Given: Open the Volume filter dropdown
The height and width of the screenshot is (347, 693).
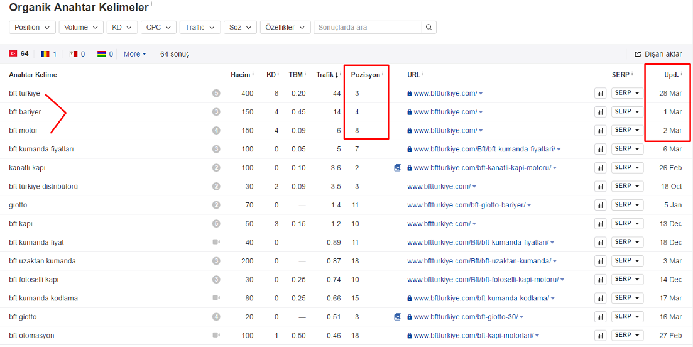Looking at the screenshot, I should pos(81,28).
